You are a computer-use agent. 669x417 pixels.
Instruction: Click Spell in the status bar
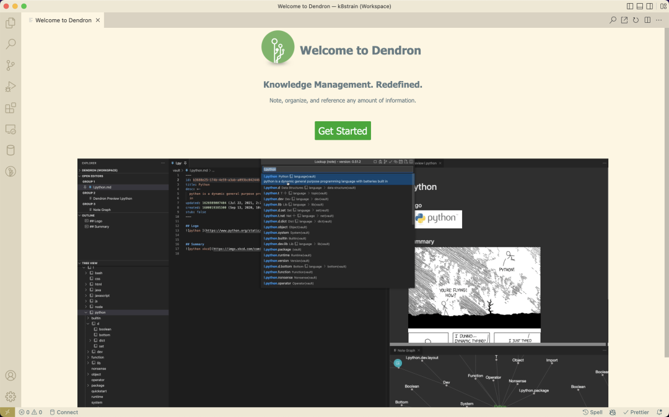[593, 412]
